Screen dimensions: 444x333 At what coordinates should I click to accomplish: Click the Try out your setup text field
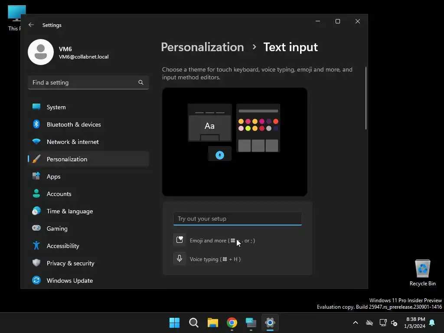(237, 219)
